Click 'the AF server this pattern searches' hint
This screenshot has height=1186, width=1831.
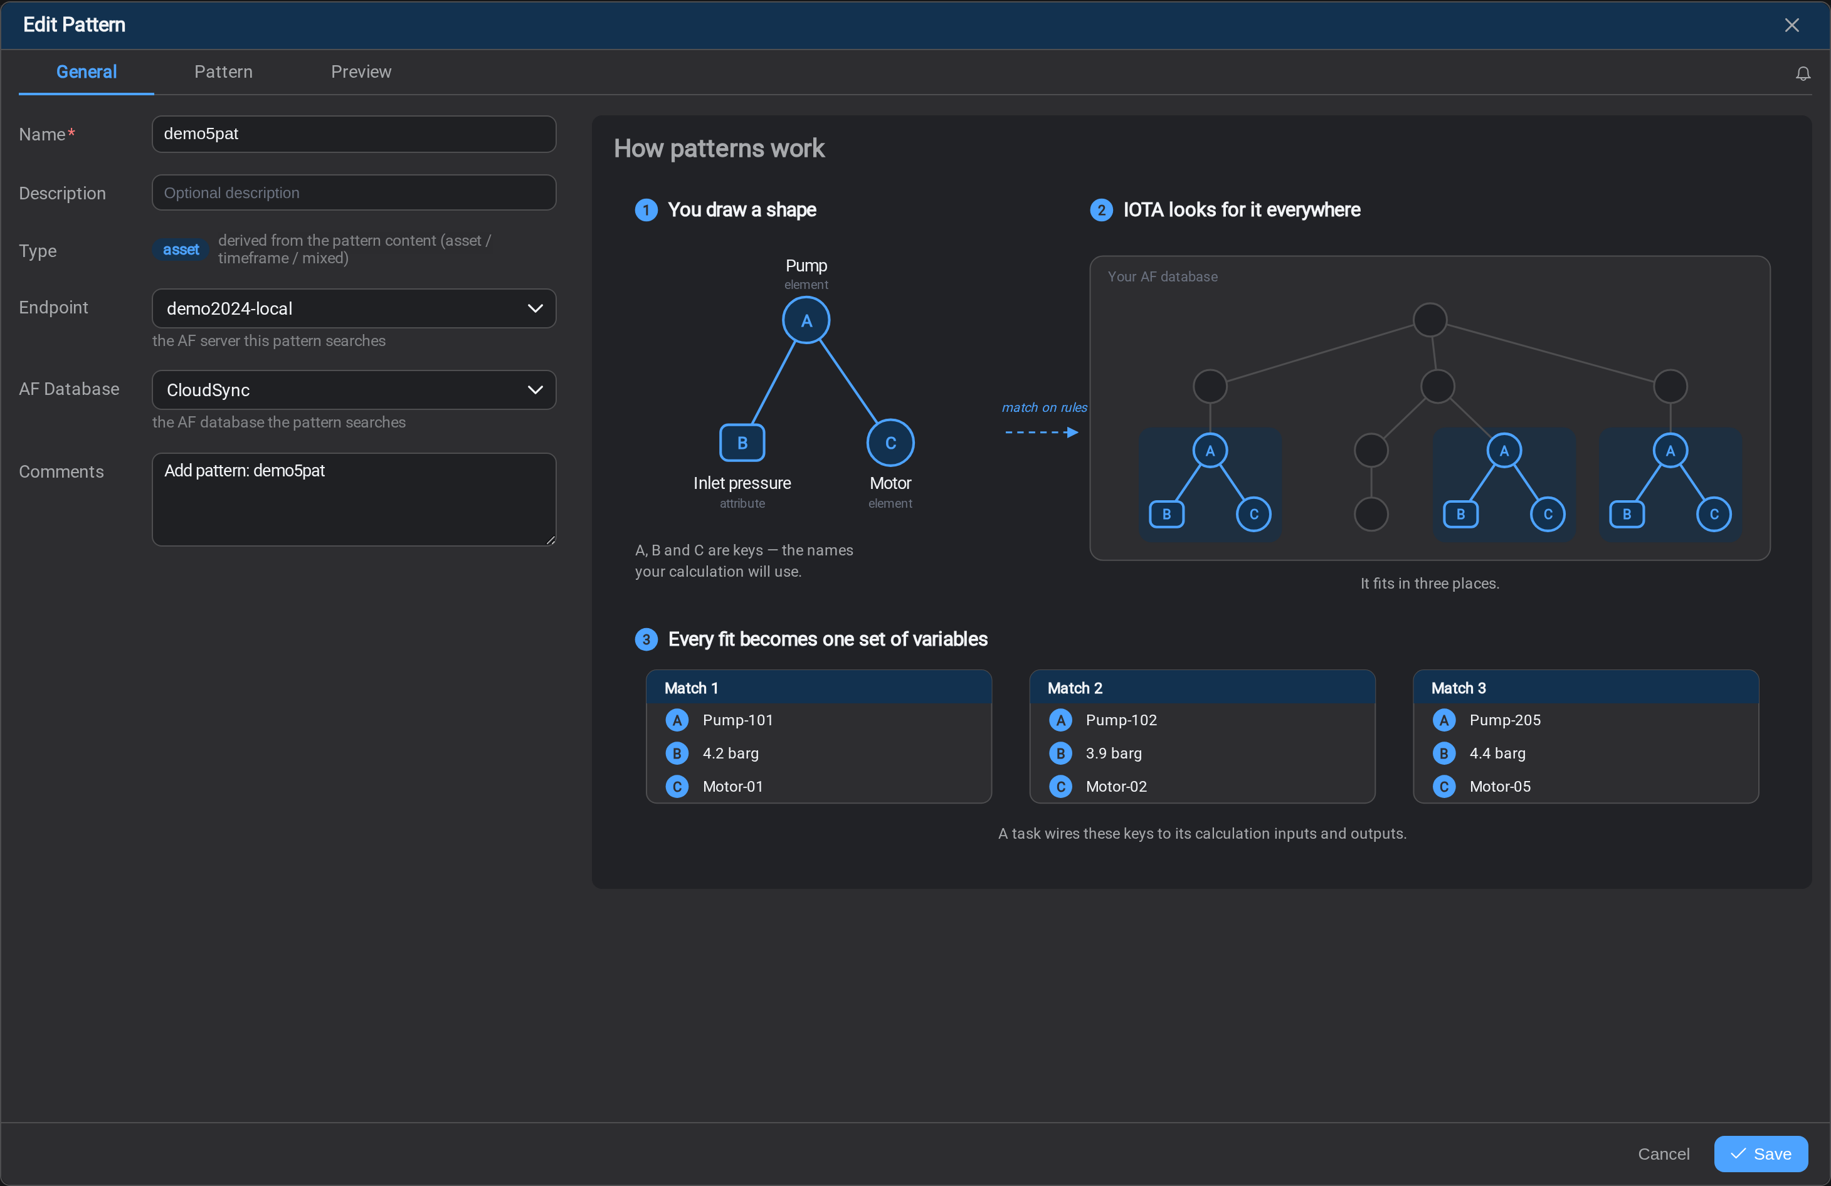click(268, 341)
